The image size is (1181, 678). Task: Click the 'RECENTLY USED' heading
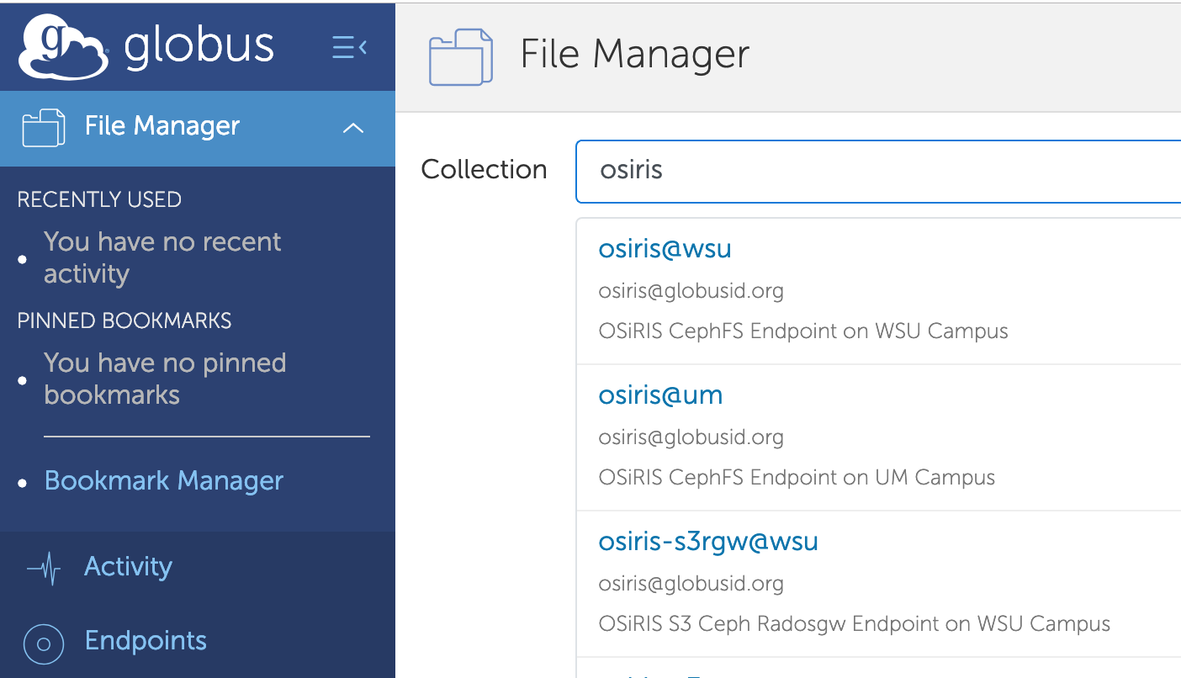coord(99,200)
